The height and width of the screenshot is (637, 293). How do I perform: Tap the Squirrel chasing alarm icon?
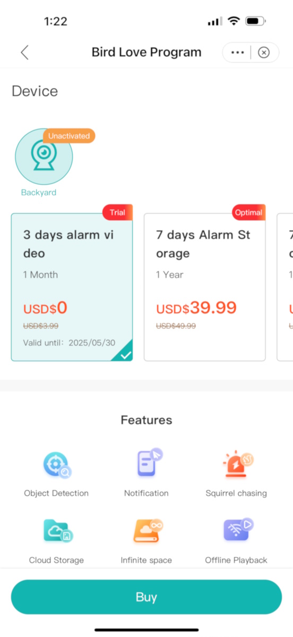tap(237, 463)
